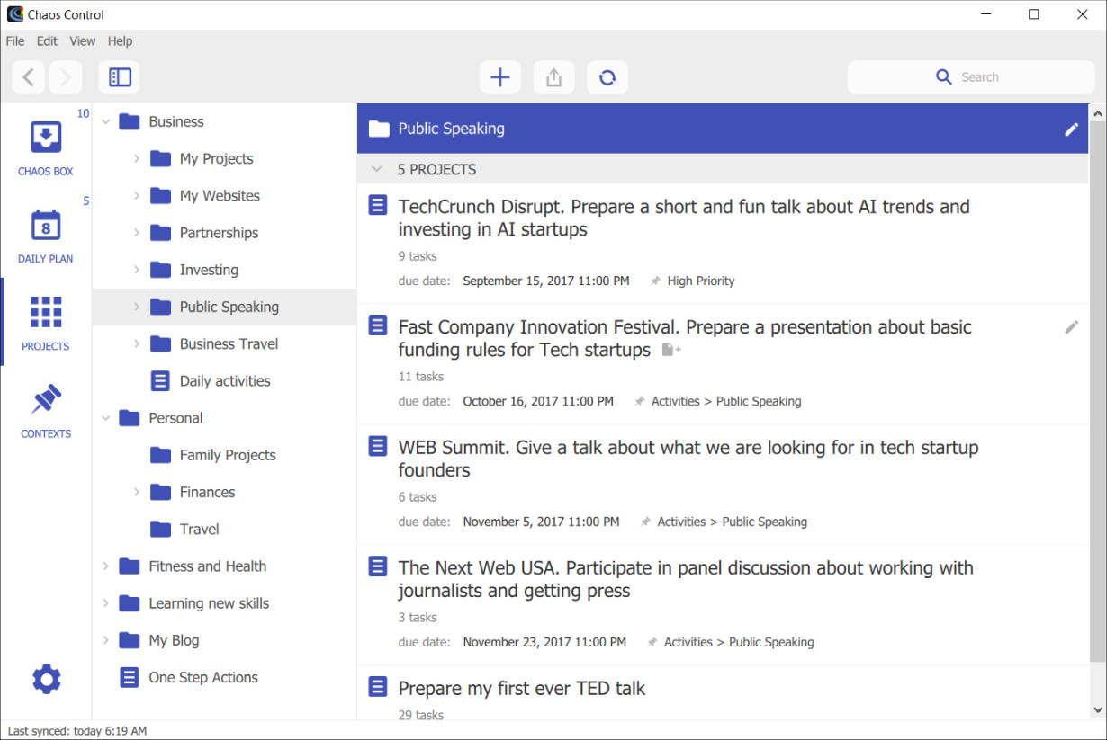Add new item with plus button
1107x740 pixels.
pyautogui.click(x=500, y=77)
